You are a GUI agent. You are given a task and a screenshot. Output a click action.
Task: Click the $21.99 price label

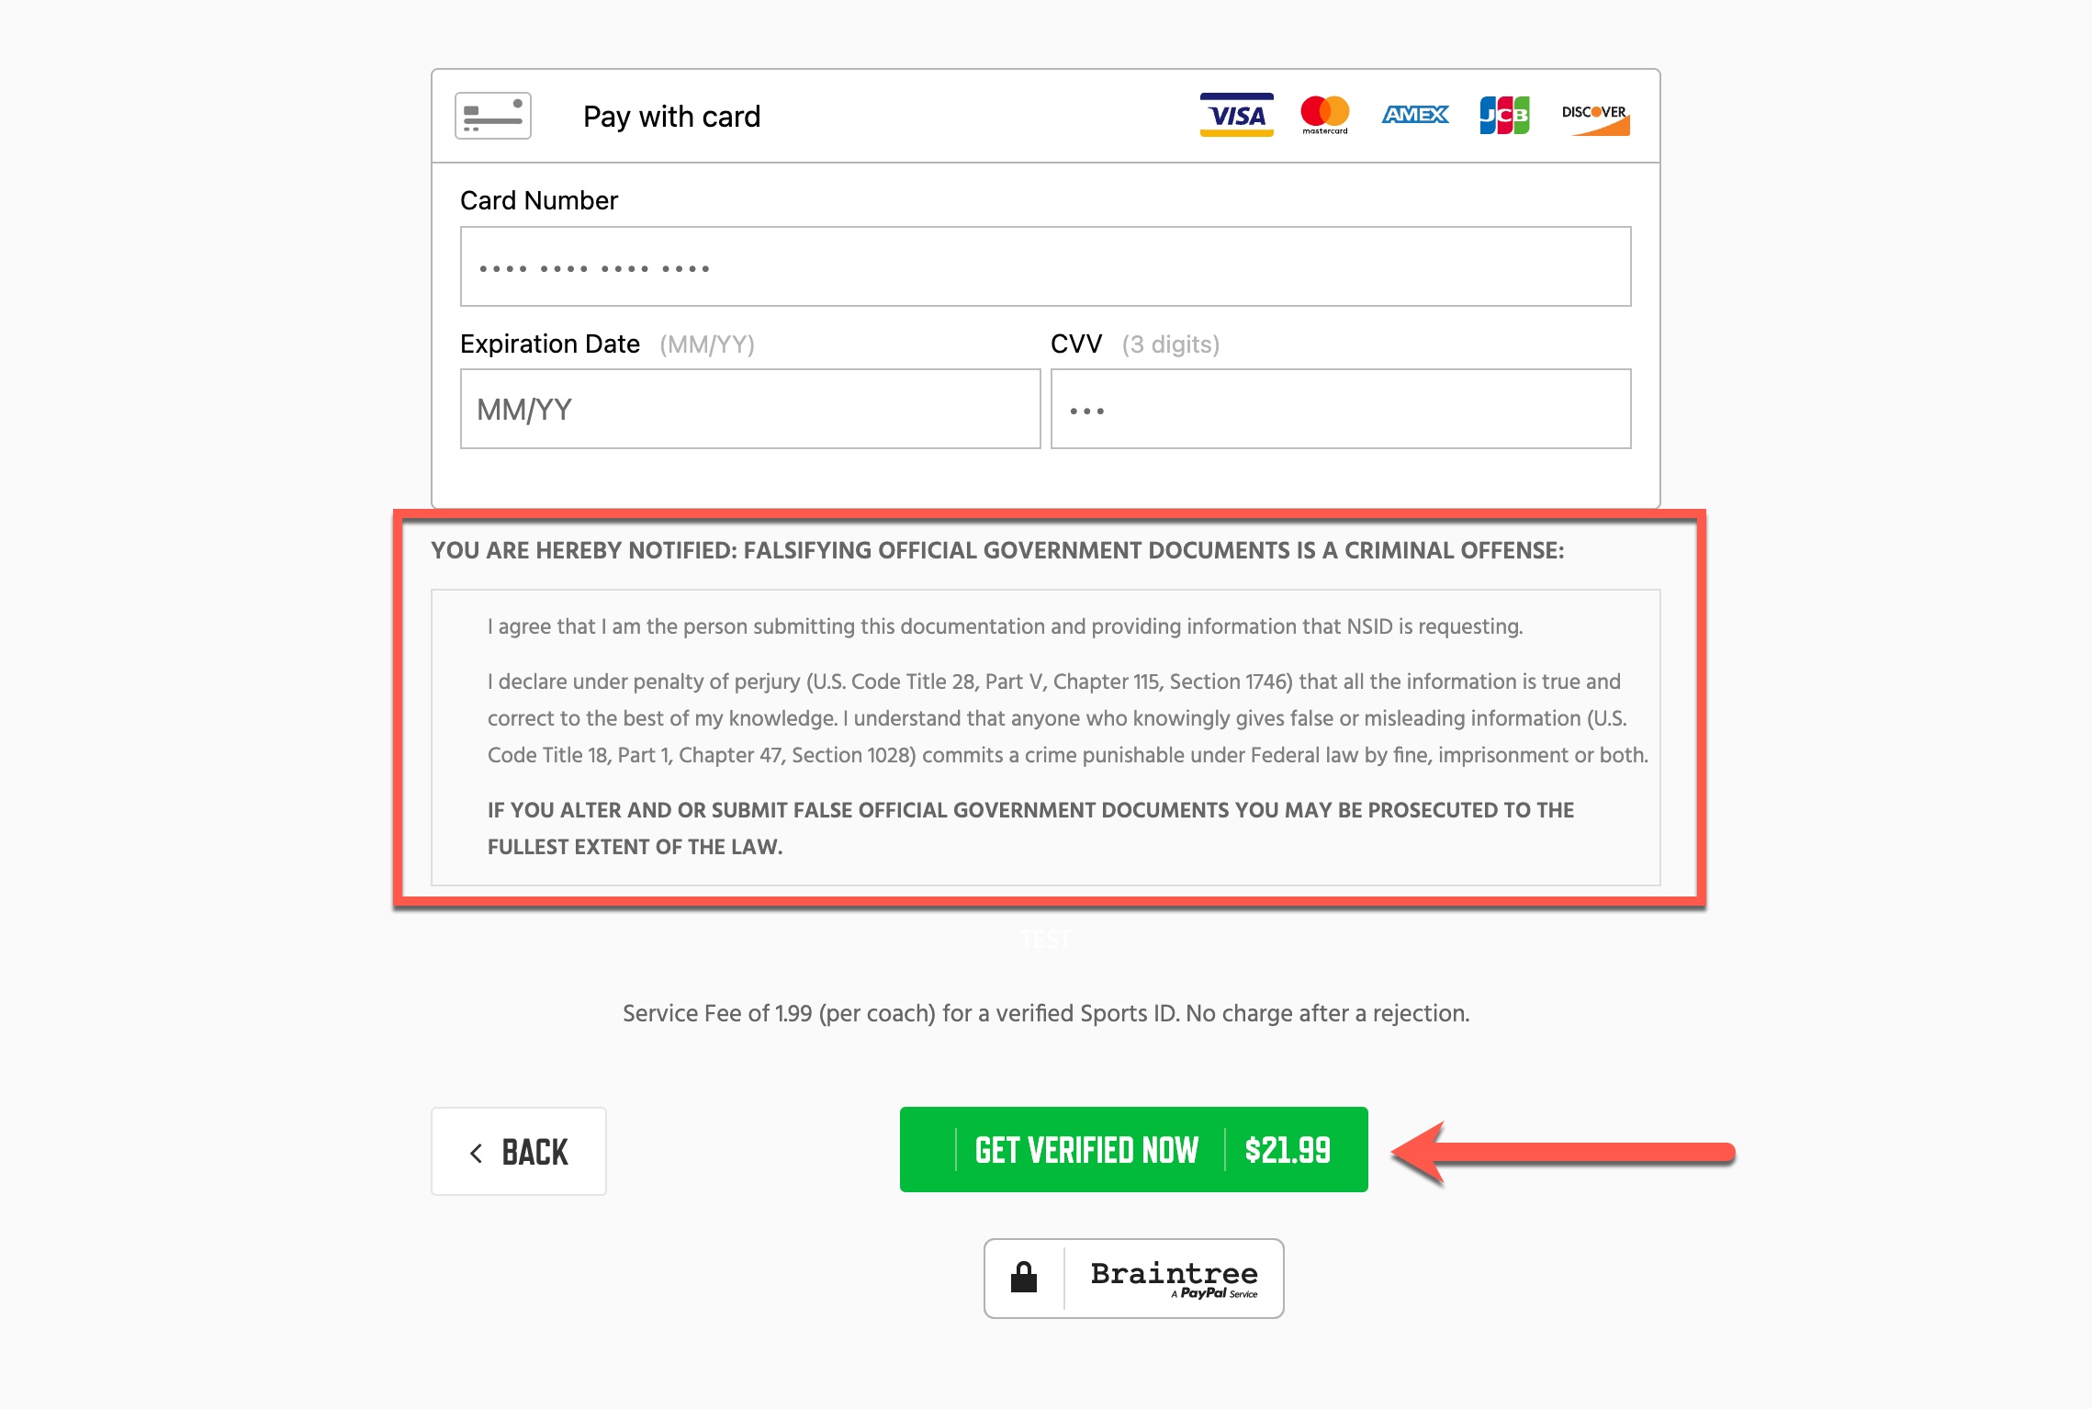[1286, 1149]
